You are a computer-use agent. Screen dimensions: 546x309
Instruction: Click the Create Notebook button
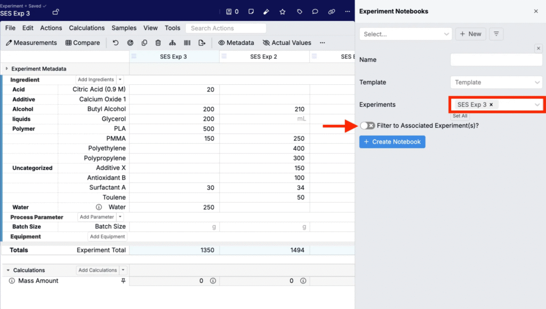(392, 142)
